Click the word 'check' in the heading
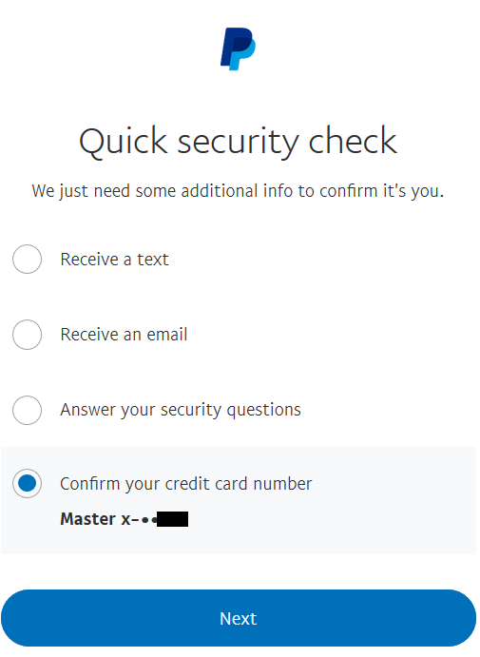This screenshot has width=480, height=657. pyautogui.click(x=353, y=141)
